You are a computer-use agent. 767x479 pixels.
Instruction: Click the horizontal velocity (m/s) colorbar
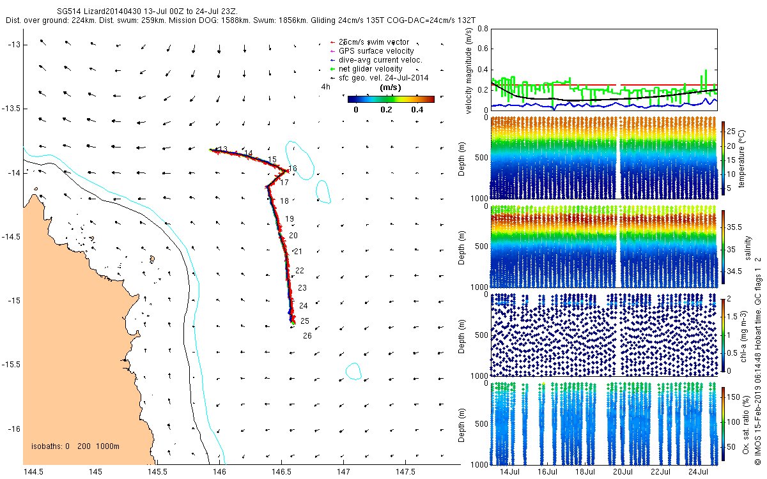pyautogui.click(x=391, y=99)
